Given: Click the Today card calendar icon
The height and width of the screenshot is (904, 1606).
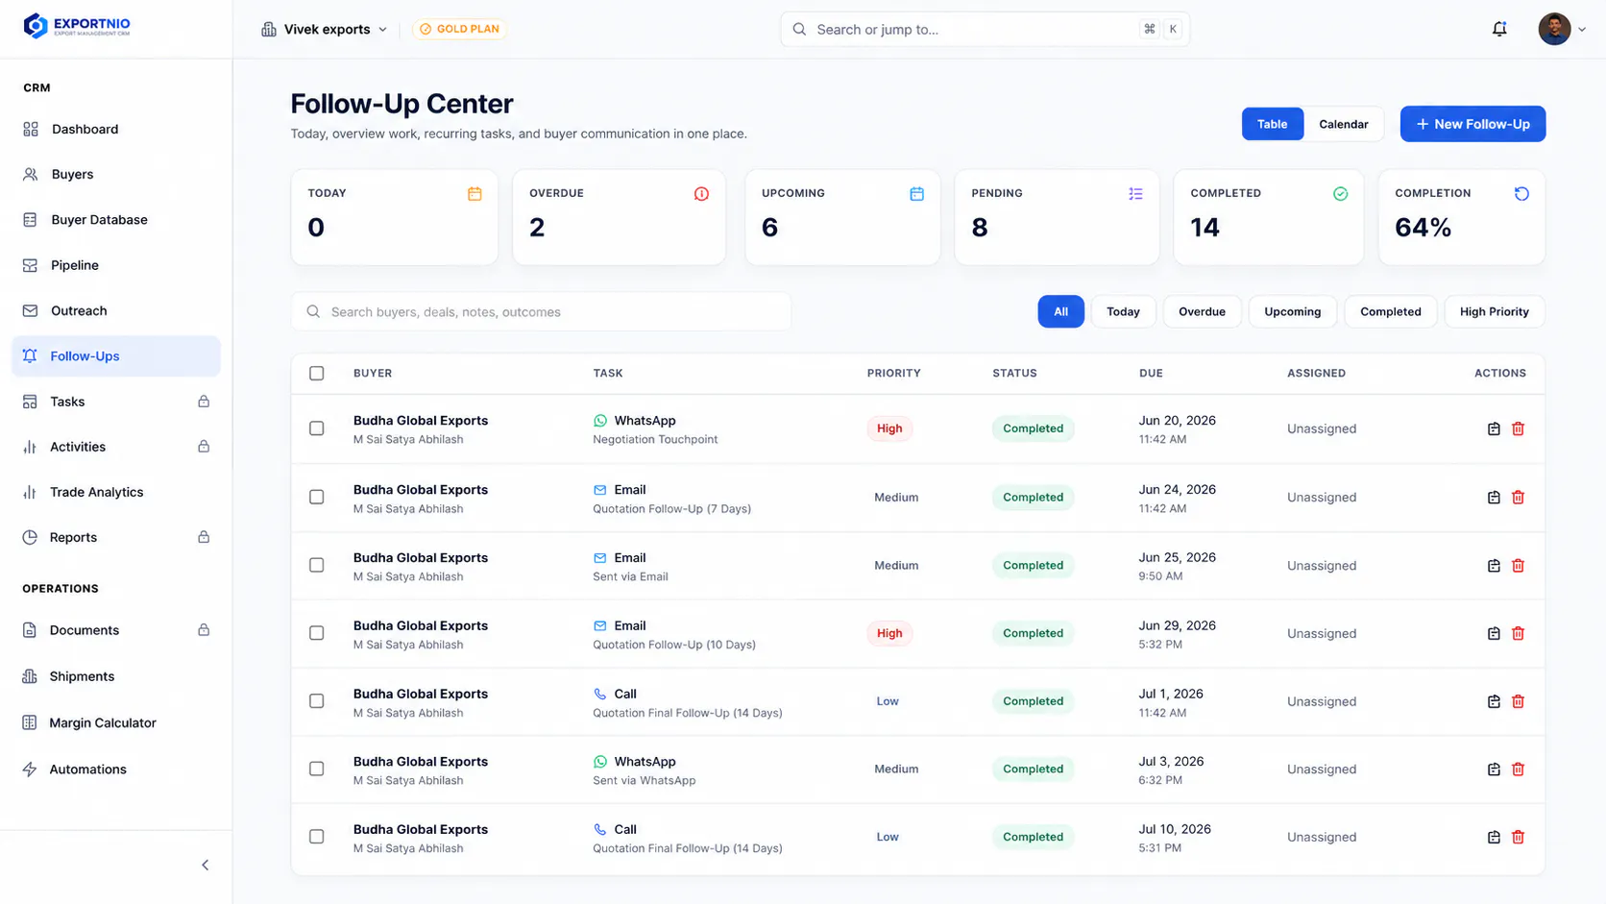Looking at the screenshot, I should click(x=474, y=194).
